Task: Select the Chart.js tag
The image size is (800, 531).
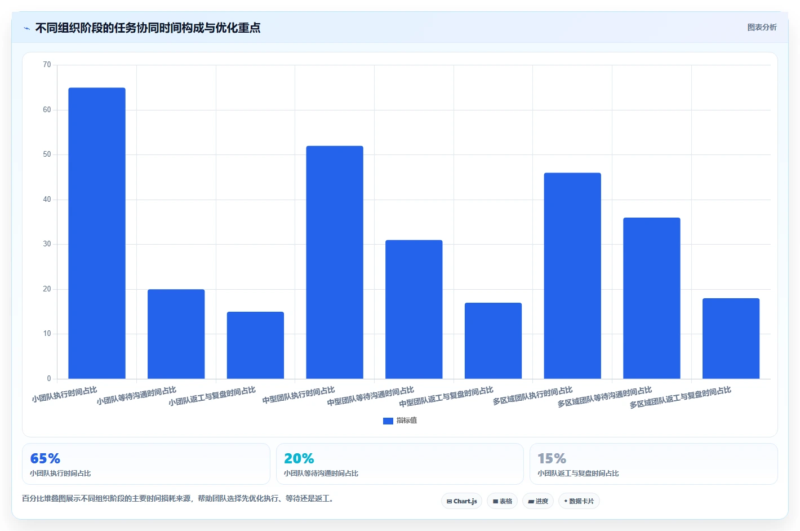Action: (461, 501)
